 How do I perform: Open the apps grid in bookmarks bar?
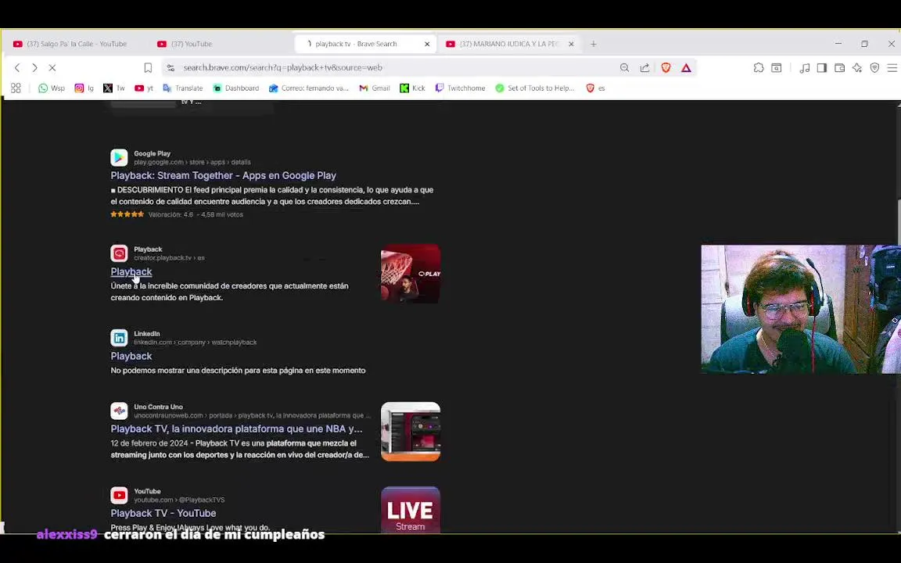pyautogui.click(x=16, y=88)
